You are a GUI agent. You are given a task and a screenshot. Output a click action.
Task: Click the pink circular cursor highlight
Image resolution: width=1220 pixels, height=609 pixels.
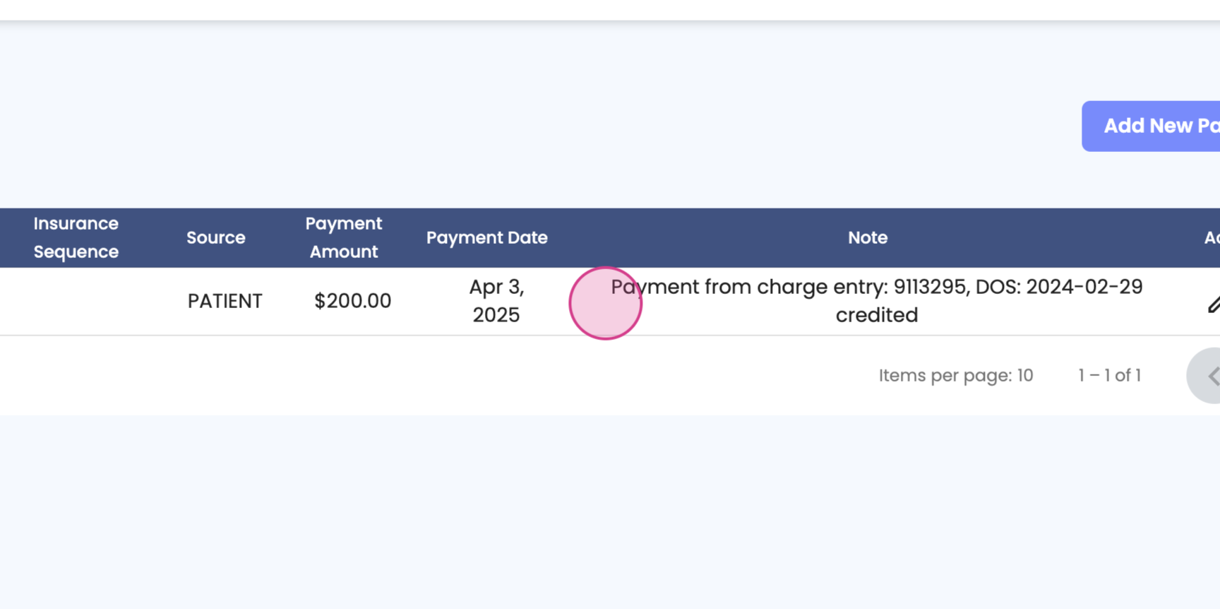(605, 303)
